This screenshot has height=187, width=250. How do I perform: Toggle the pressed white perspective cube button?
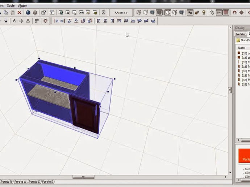168,12
